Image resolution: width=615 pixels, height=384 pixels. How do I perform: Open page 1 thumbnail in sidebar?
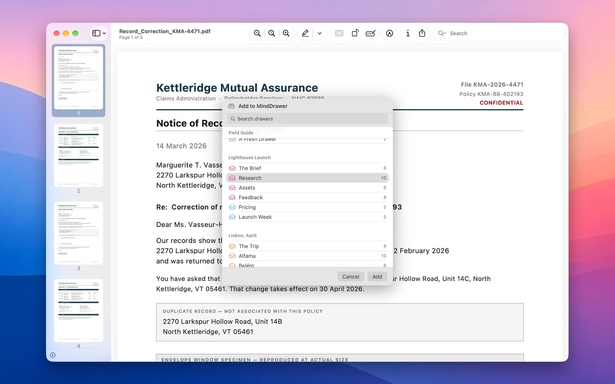(78, 78)
